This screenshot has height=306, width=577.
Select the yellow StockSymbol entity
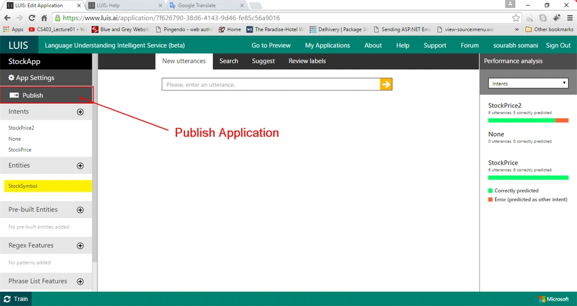click(48, 186)
